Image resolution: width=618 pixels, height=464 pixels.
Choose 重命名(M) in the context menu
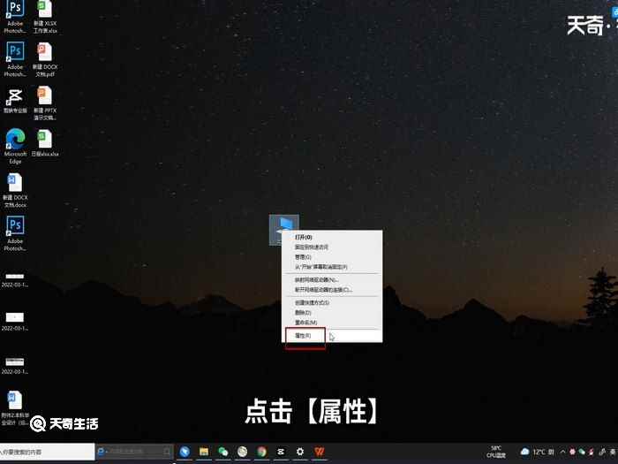[305, 323]
